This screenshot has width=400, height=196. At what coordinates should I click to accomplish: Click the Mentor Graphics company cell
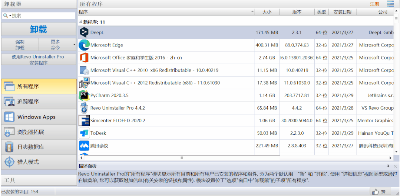click(x=375, y=121)
